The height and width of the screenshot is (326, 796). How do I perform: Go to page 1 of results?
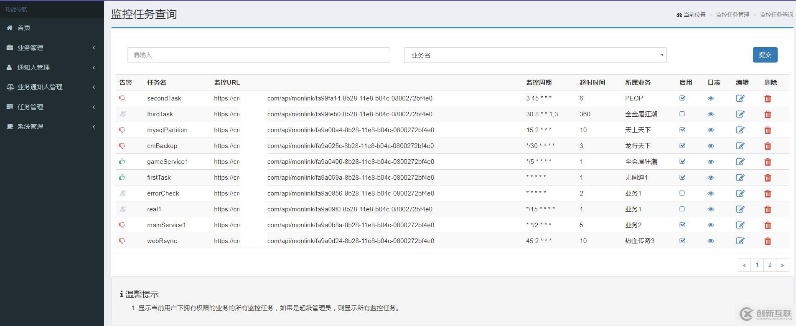coord(757,265)
